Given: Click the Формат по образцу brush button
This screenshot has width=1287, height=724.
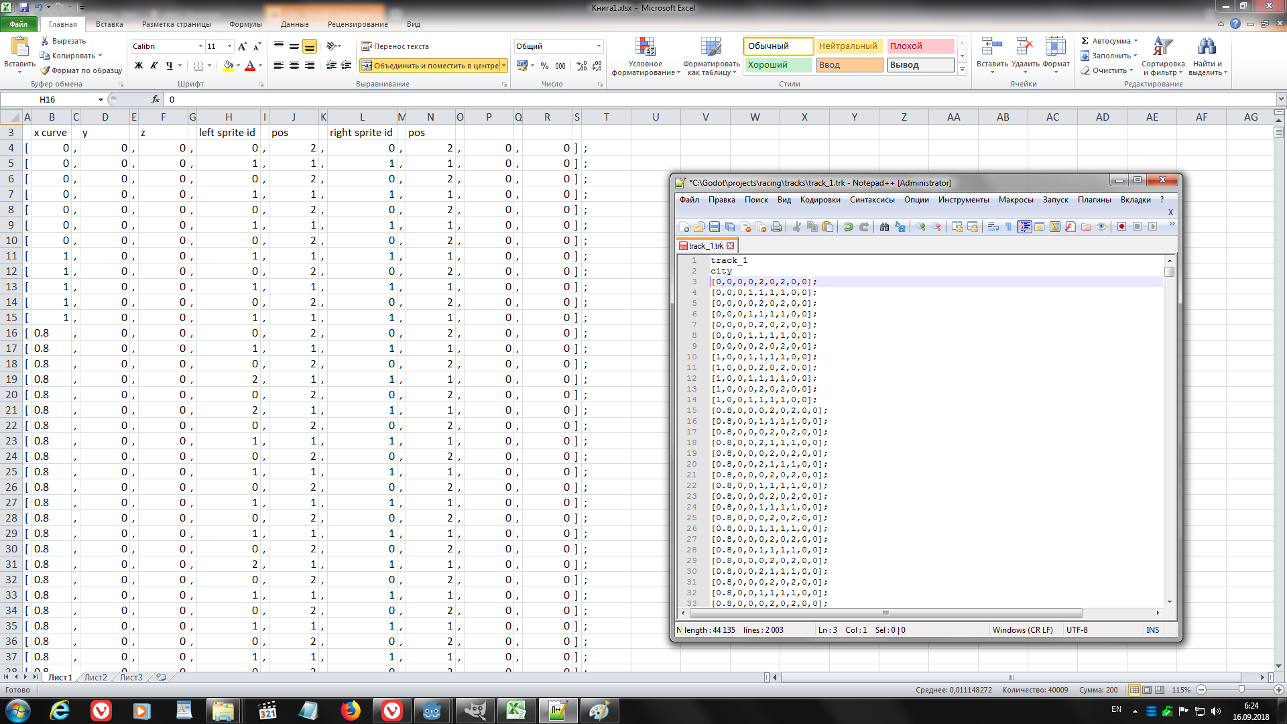Looking at the screenshot, I should pyautogui.click(x=81, y=70).
